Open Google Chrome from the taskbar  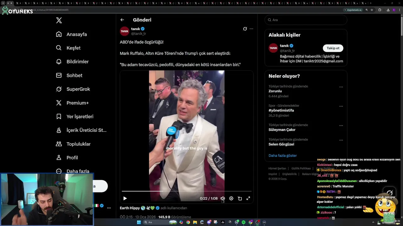188,222
